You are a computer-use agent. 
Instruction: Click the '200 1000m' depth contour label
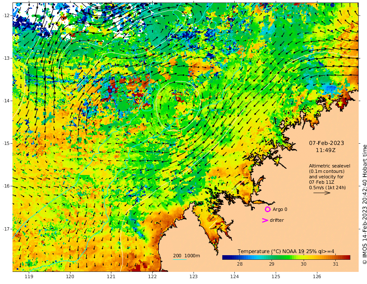pyautogui.click(x=186, y=256)
